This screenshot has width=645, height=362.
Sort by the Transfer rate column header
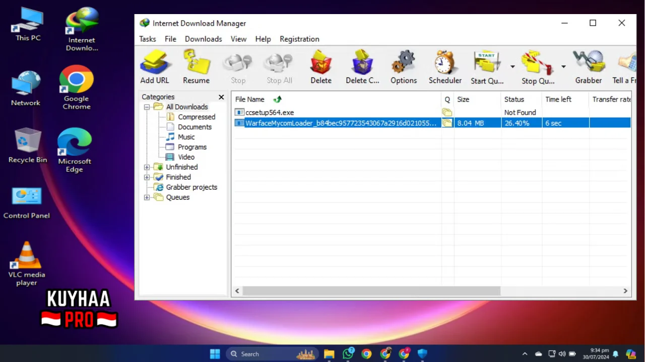[610, 100]
